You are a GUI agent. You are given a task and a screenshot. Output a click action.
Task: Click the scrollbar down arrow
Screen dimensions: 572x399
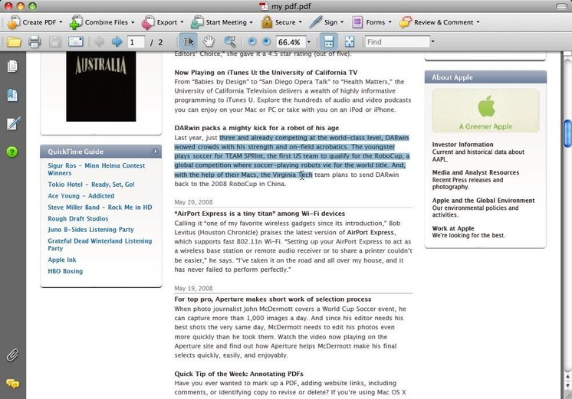pyautogui.click(x=567, y=385)
